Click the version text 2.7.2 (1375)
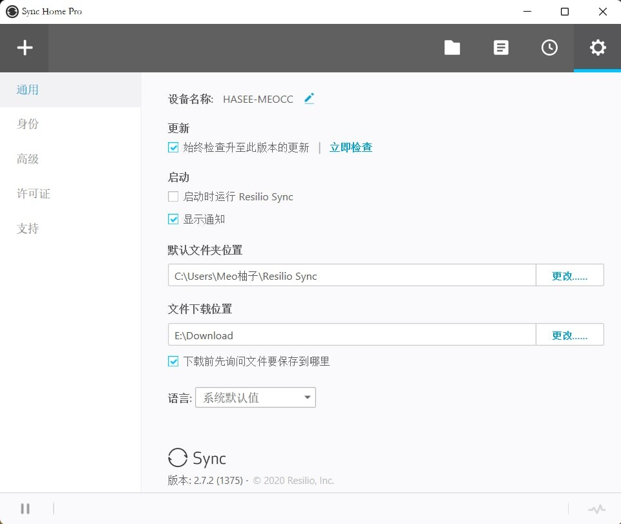621x524 pixels. coord(218,481)
